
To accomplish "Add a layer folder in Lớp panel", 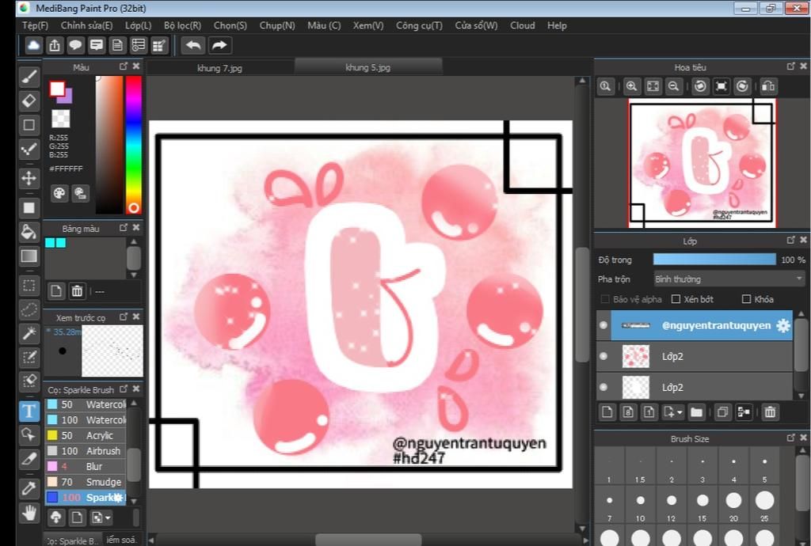I will click(696, 412).
